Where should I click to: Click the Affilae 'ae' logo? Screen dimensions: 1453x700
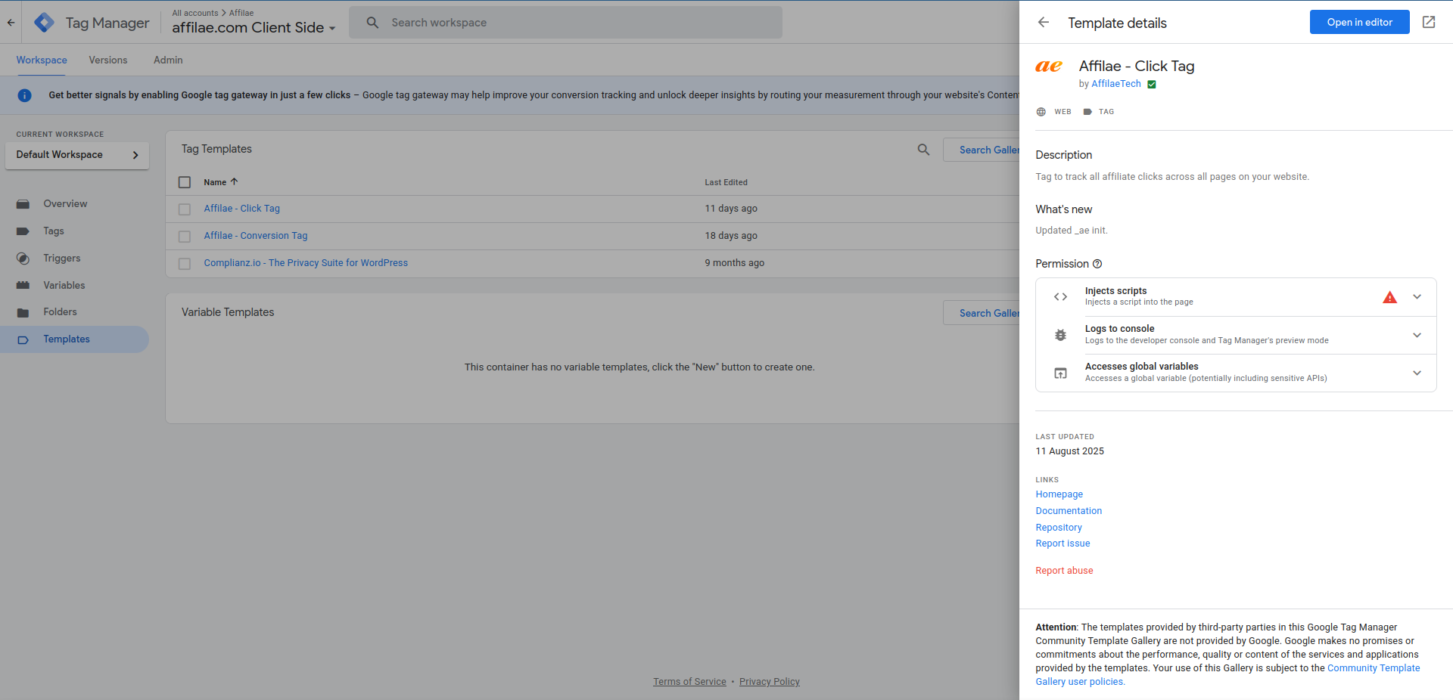tap(1049, 67)
